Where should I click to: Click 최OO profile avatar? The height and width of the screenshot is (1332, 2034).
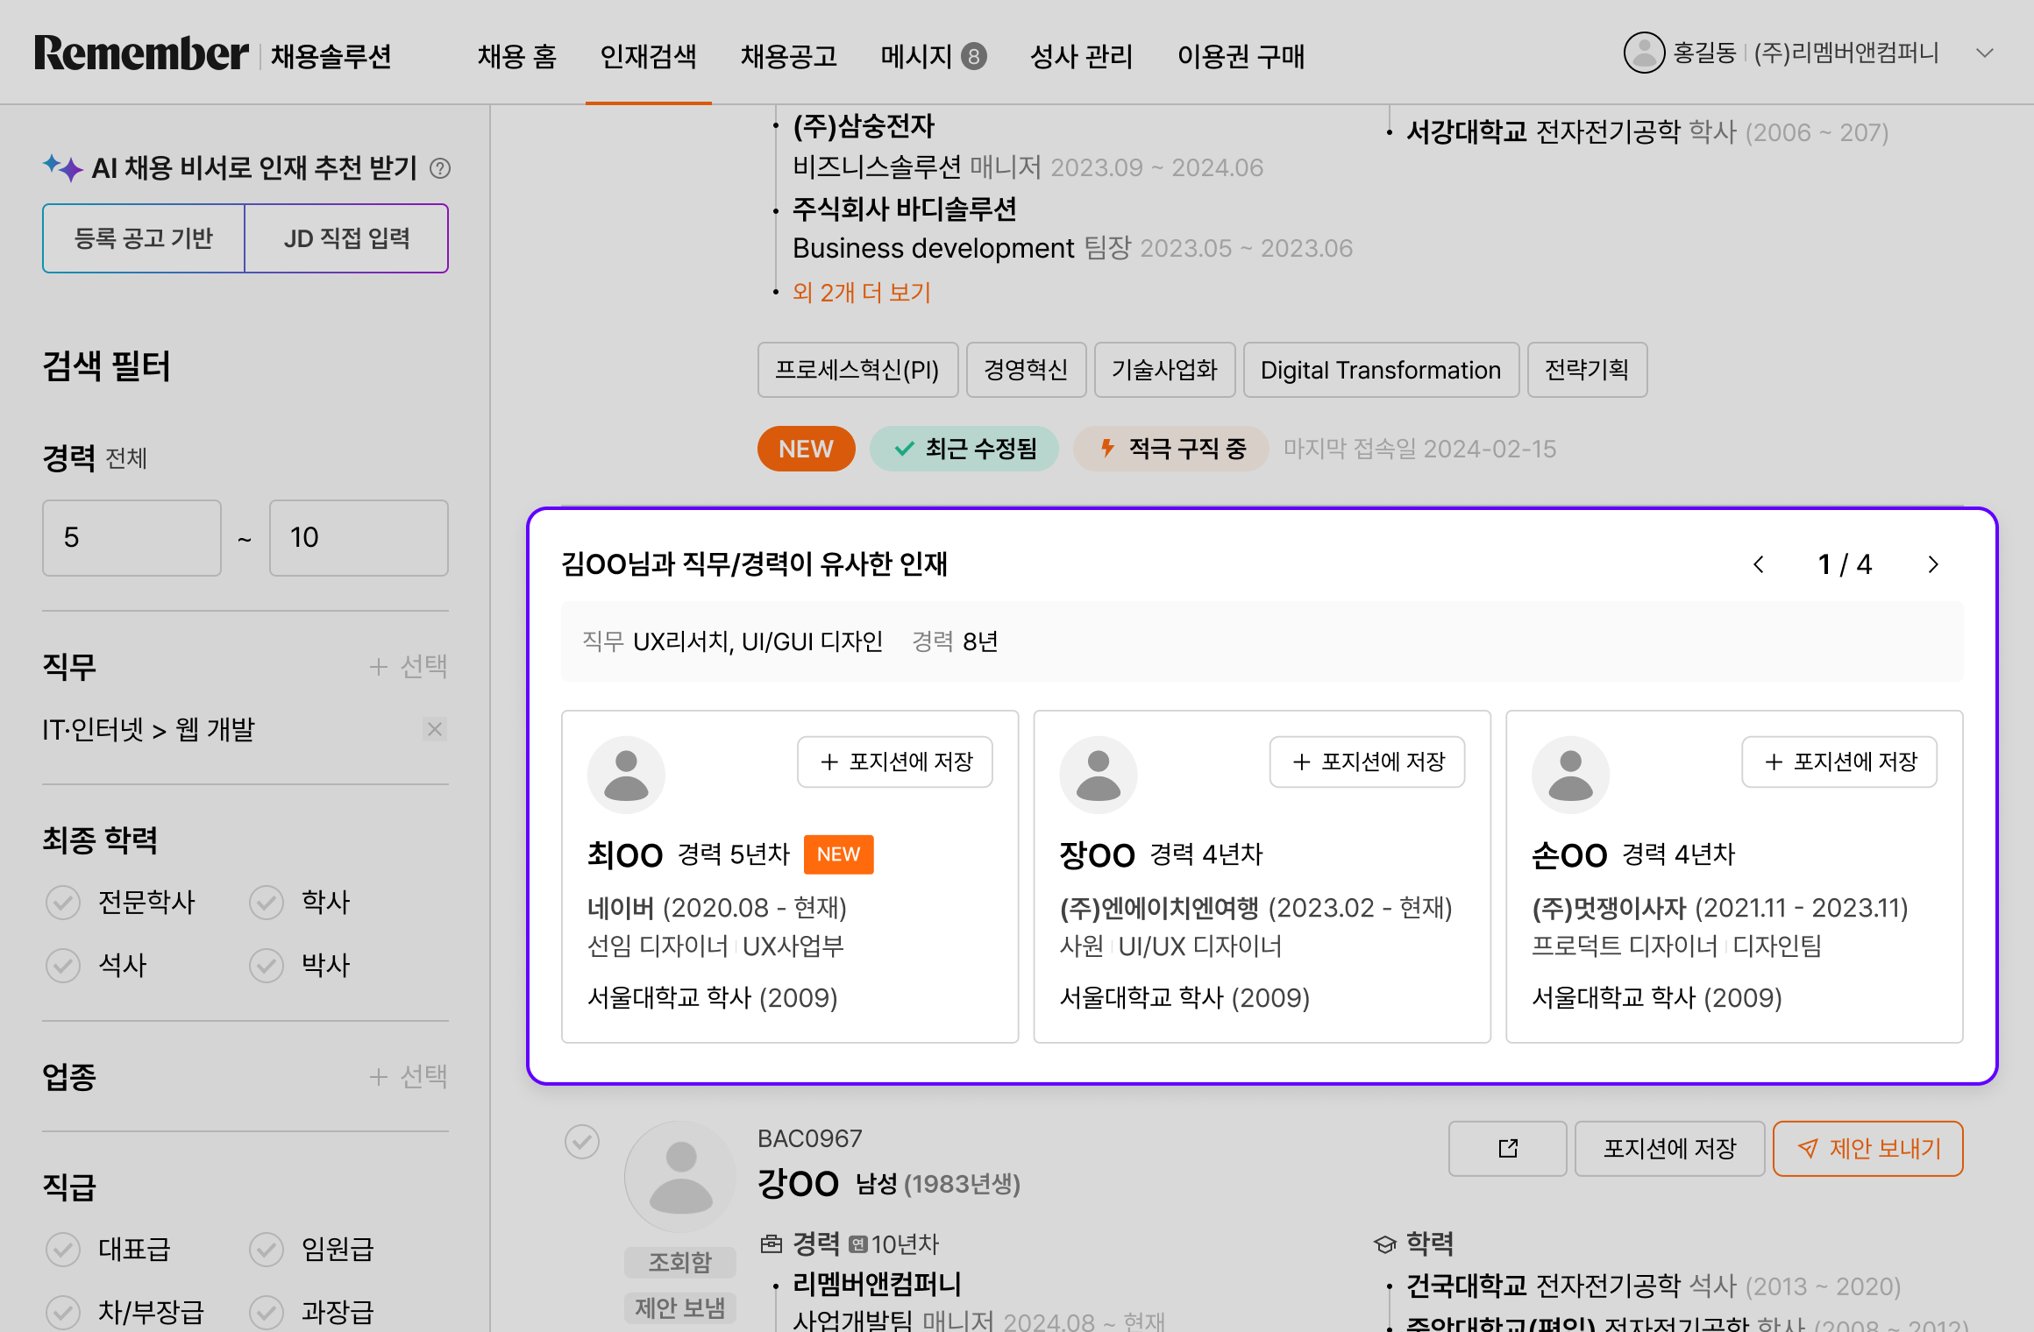[x=626, y=775]
